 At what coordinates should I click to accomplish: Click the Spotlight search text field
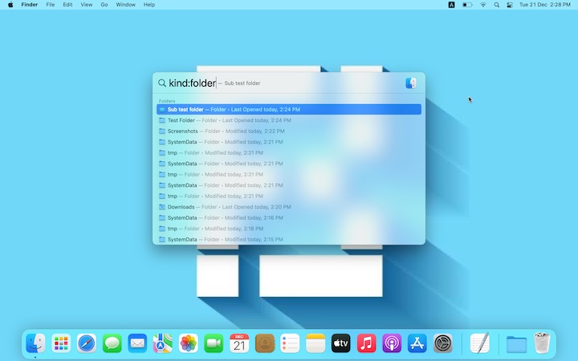(x=281, y=83)
